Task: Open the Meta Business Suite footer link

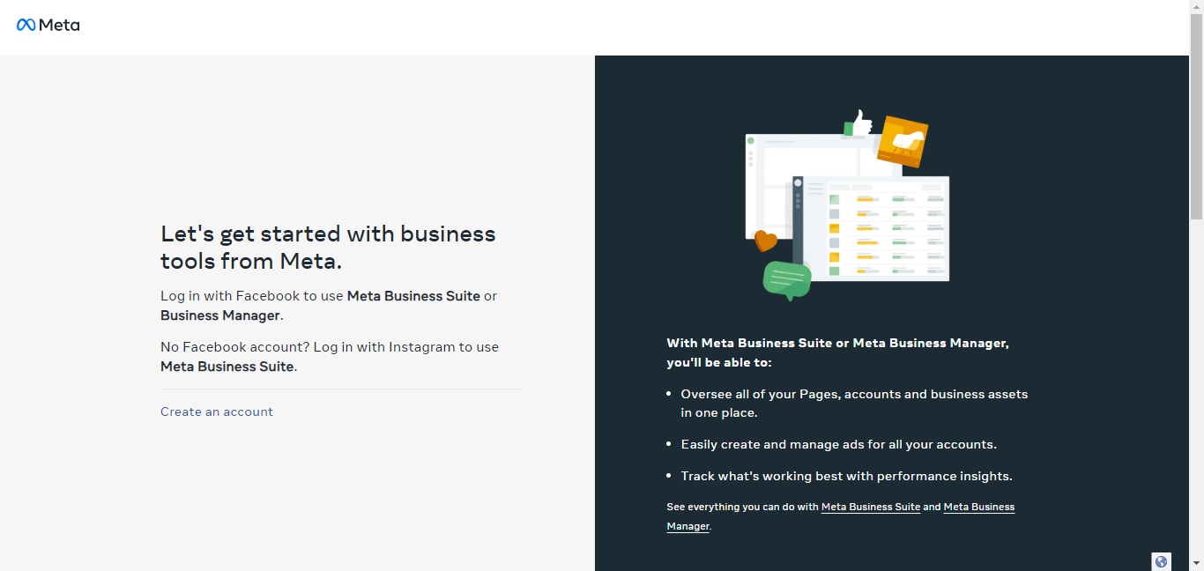Action: [x=871, y=507]
